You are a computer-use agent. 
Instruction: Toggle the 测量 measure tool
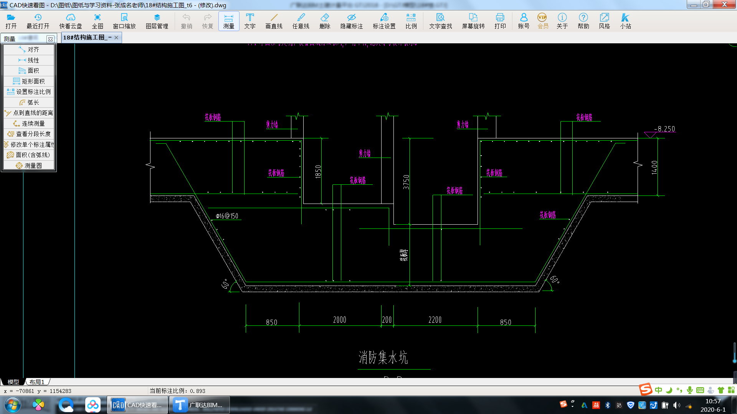[229, 21]
